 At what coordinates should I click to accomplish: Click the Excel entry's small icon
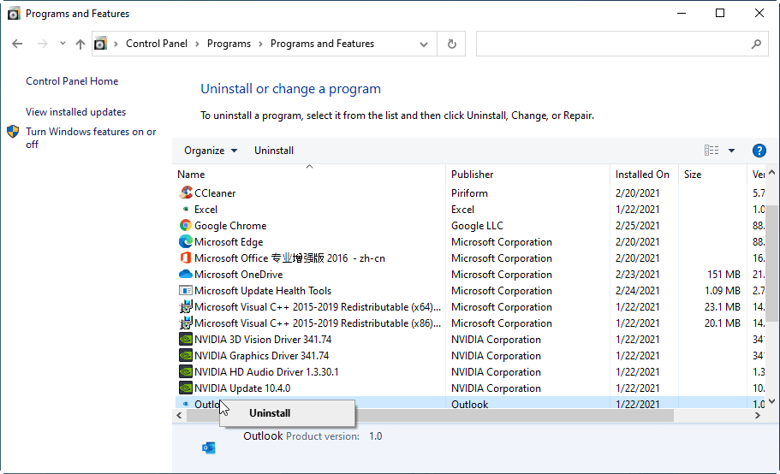tap(186, 209)
